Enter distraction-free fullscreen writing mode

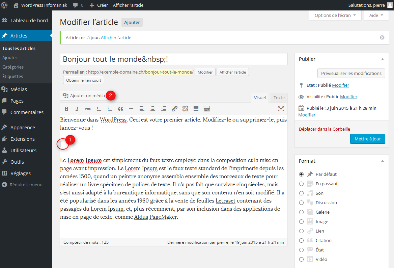point(281,109)
